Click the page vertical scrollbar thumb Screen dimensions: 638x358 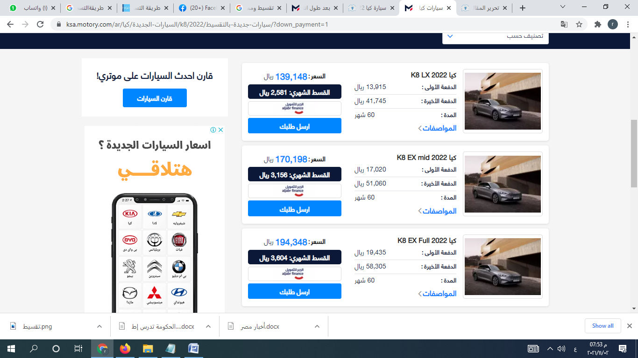pos(634,154)
